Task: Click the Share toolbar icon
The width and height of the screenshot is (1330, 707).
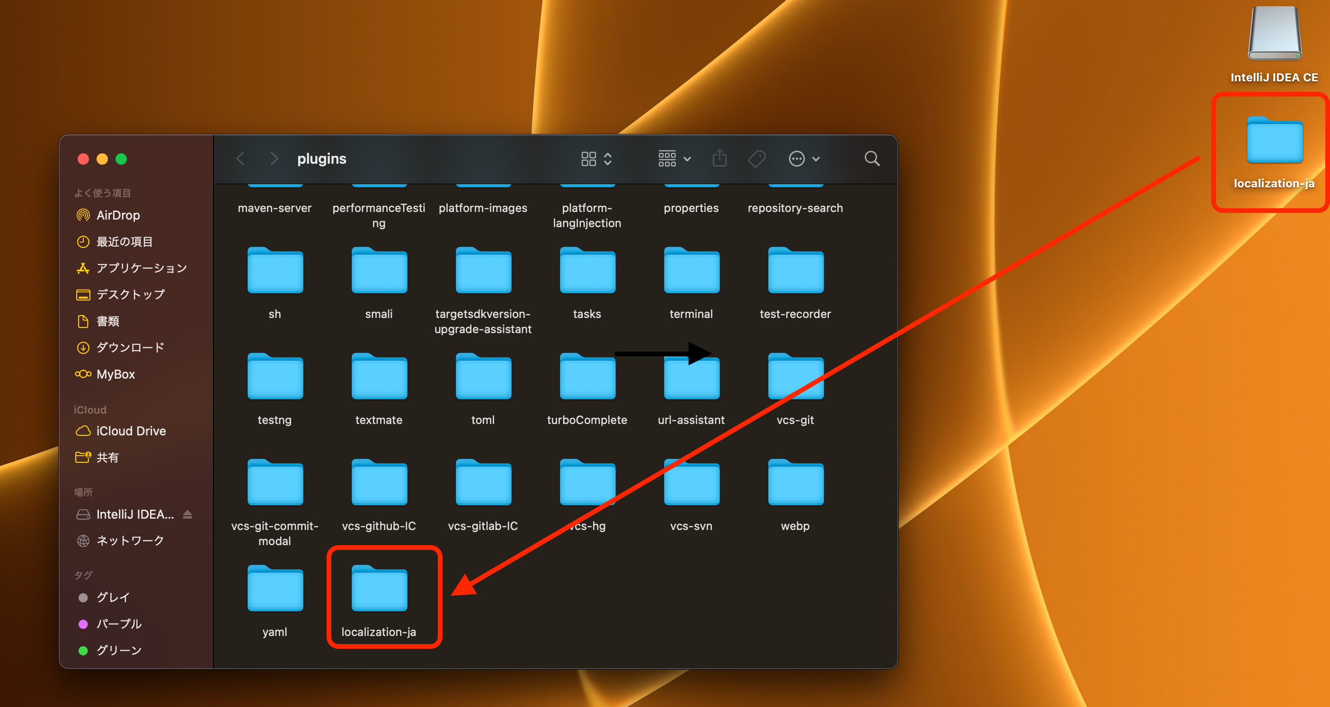Action: tap(719, 159)
